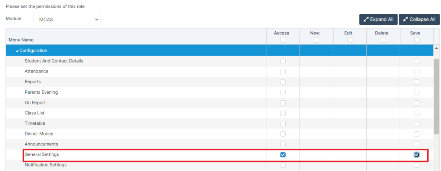
Task: Click the Expand All button
Action: coord(378,19)
